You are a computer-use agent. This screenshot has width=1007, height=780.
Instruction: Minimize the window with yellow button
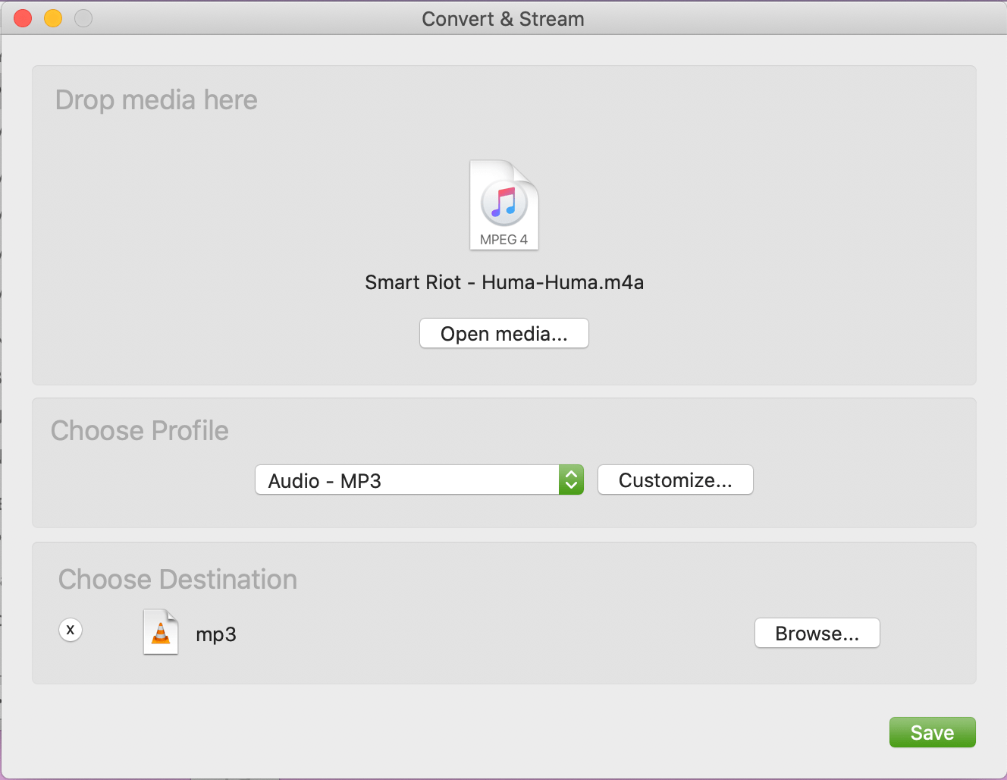click(x=53, y=18)
